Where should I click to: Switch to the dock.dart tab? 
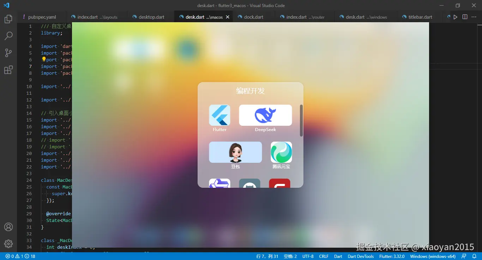pos(253,17)
